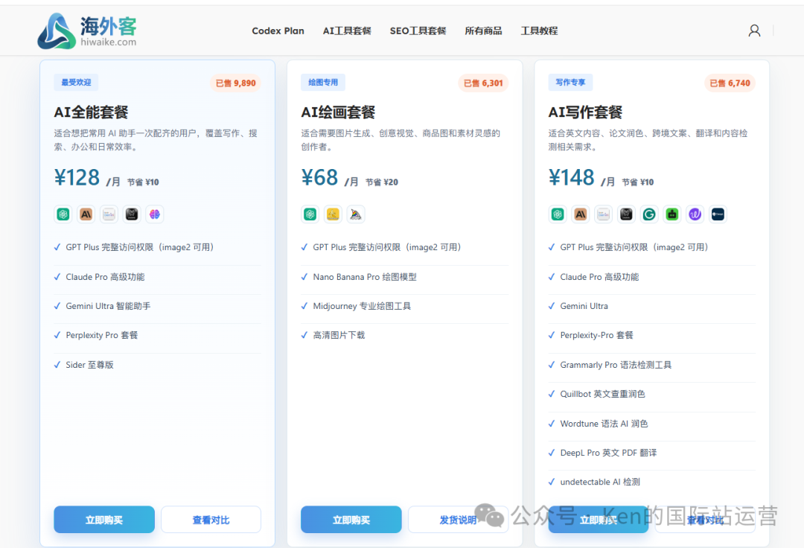Click DeepL Pro 英文 PDF 翻译 row
The image size is (804, 548).
click(651, 453)
